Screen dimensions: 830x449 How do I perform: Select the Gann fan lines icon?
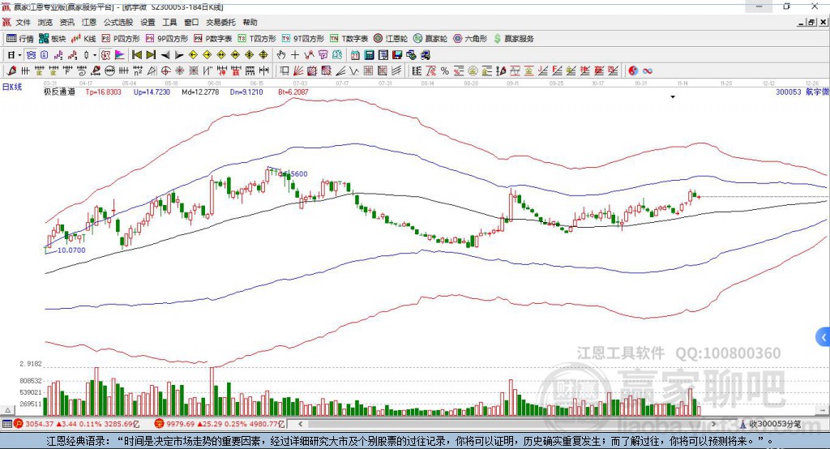tap(298, 71)
